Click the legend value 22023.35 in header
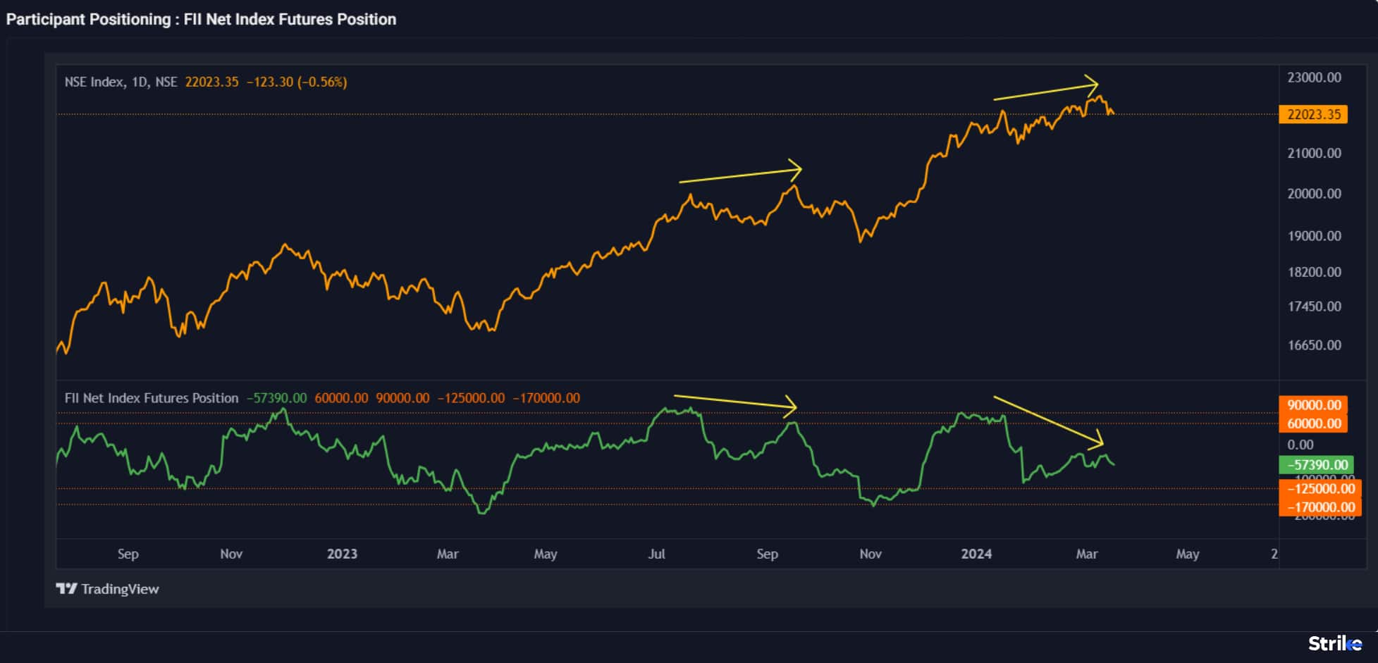Viewport: 1378px width, 663px height. [212, 82]
